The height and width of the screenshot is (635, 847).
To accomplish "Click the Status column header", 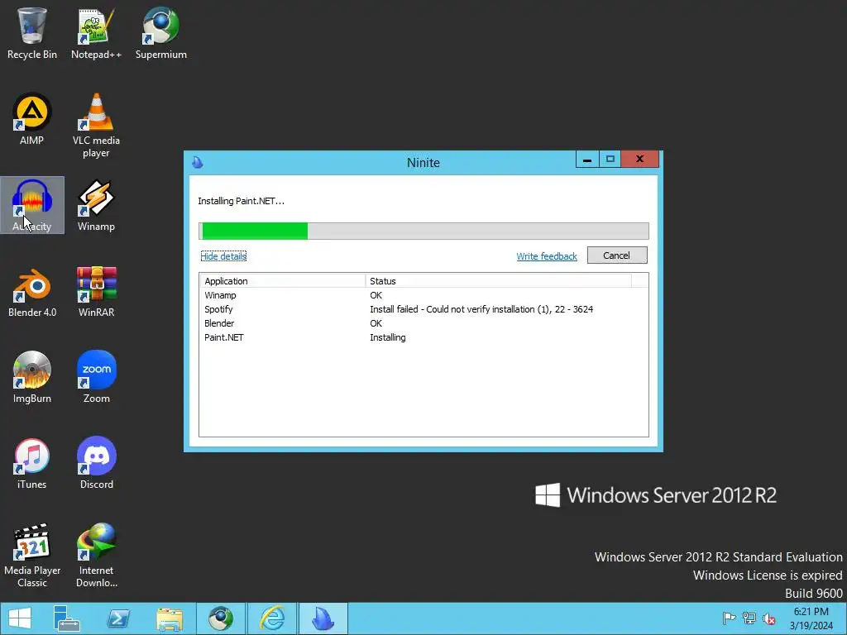I will point(498,281).
